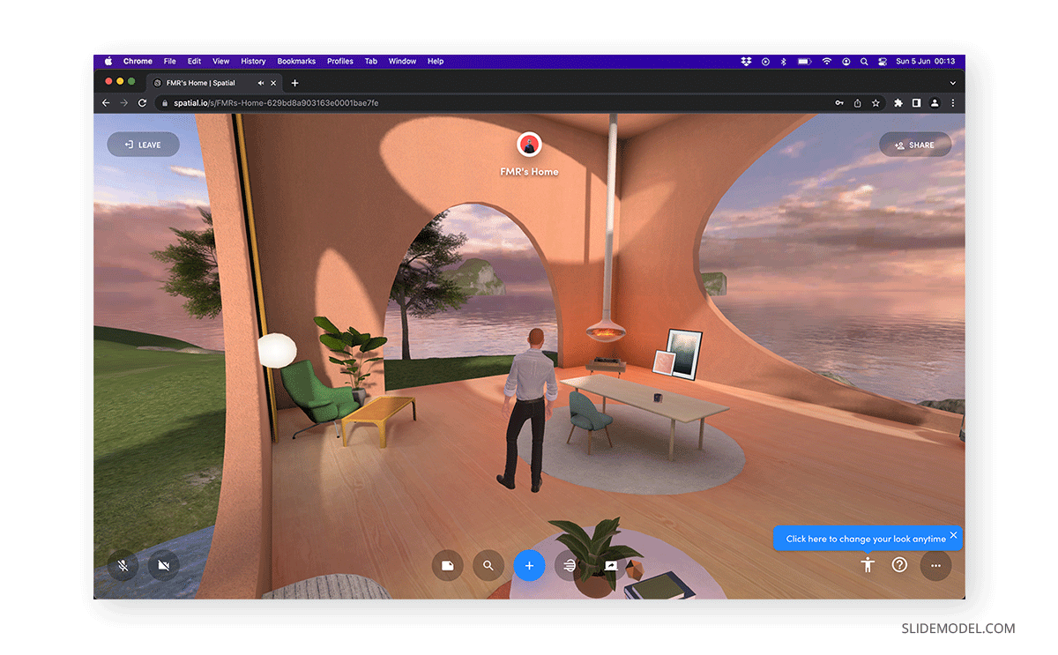Open Chrome three-dot menu

(x=953, y=103)
